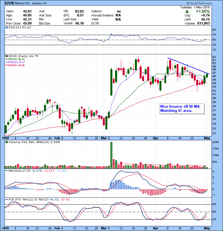
Task: Click the 'May' price chart date label
Action: (x=207, y=138)
